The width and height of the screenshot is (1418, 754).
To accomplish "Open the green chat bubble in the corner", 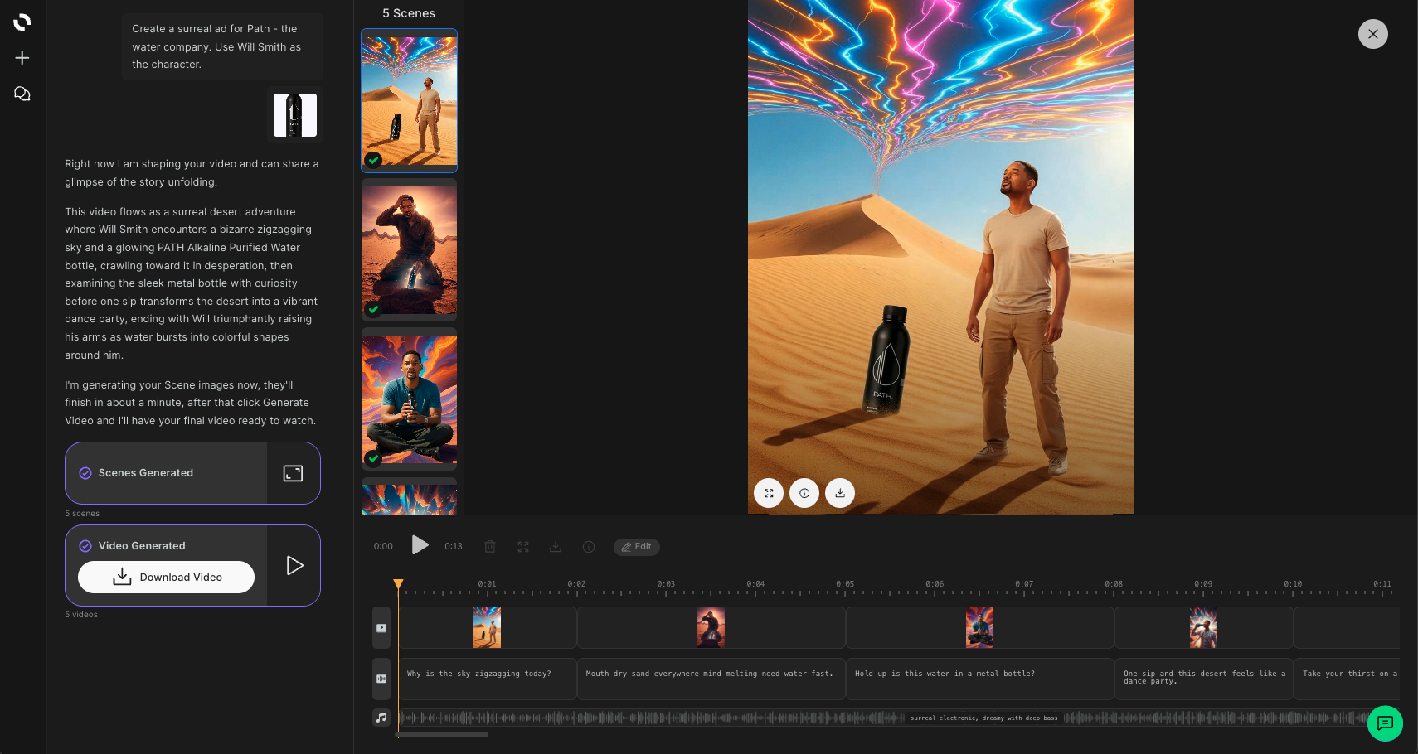I will tap(1385, 723).
